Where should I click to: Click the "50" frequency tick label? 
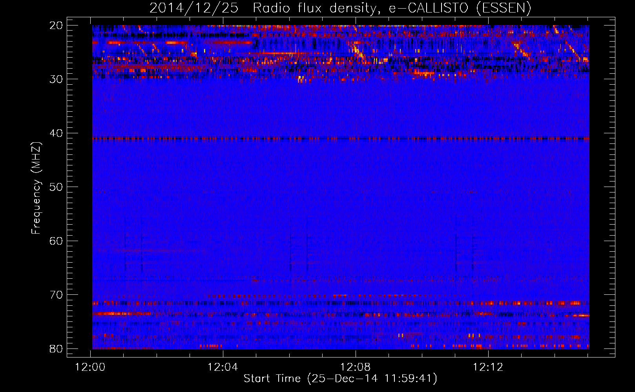tap(56, 187)
